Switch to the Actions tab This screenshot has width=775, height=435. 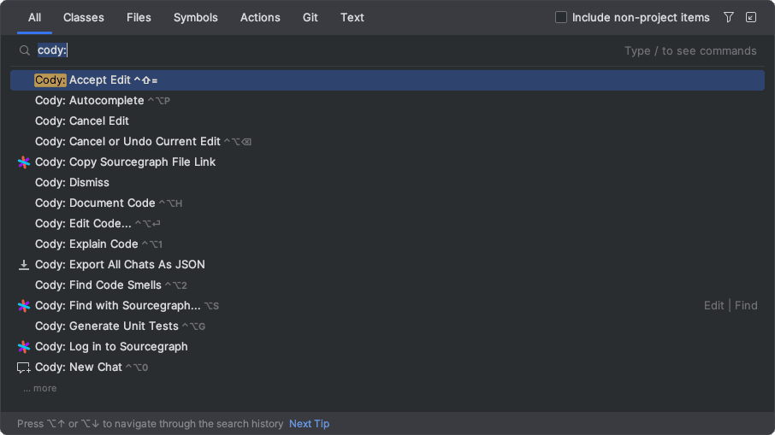(x=261, y=18)
